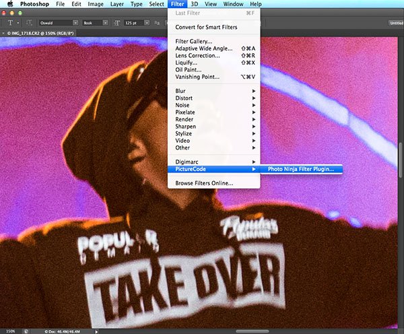Open Filter Gallery
This screenshot has height=334, width=404.
pyautogui.click(x=214, y=41)
